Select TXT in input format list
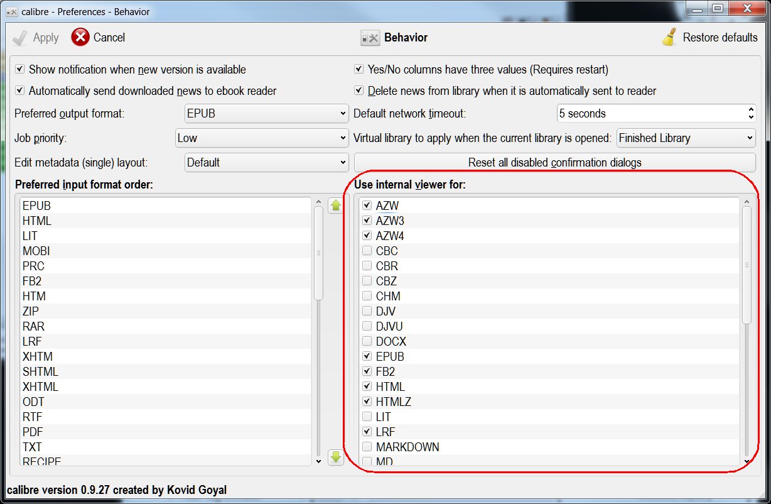The width and height of the screenshot is (771, 504). click(166, 447)
